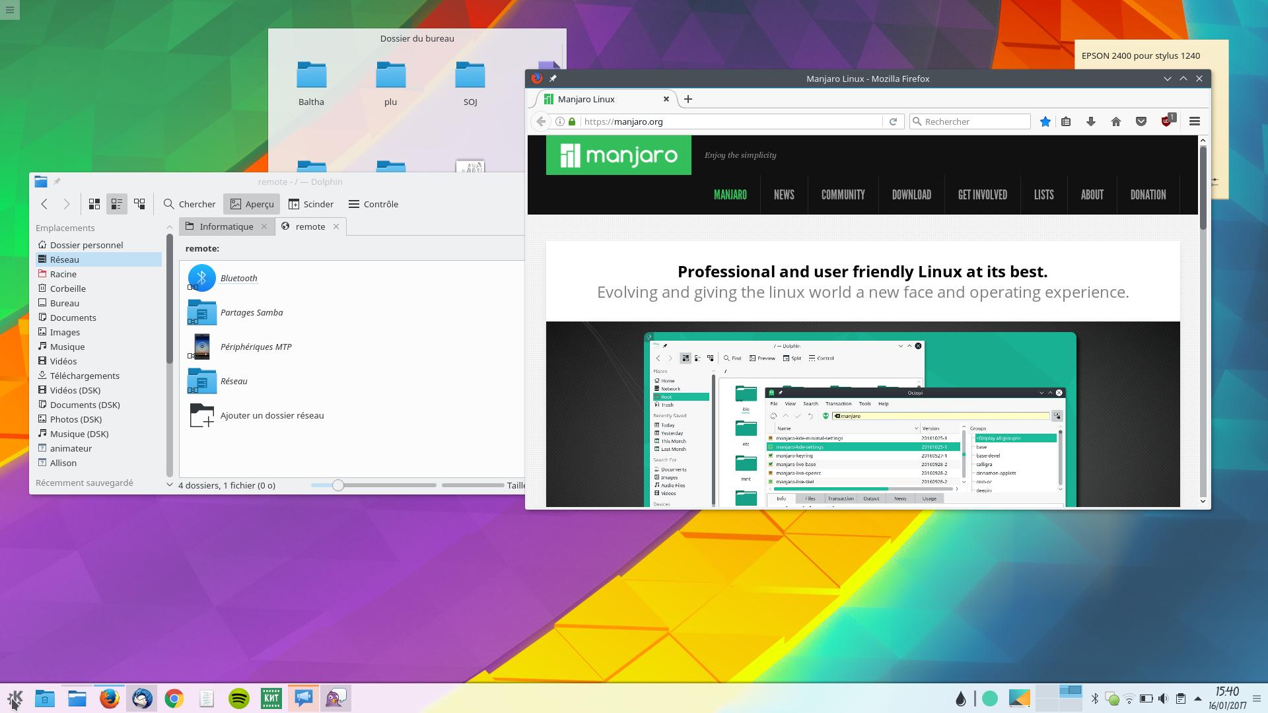Reload the Manjaro page in Firefox
1268x713 pixels.
tap(893, 121)
